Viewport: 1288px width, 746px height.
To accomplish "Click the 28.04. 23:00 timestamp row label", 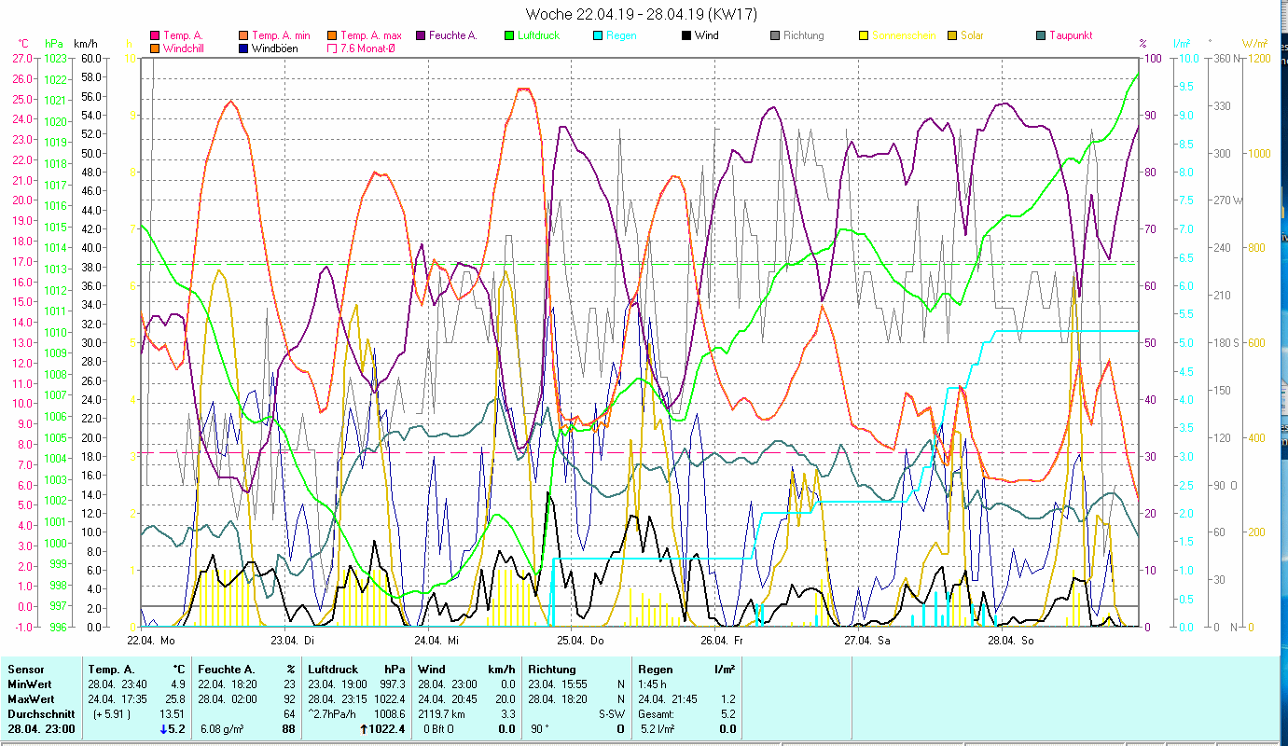I will pyautogui.click(x=41, y=729).
